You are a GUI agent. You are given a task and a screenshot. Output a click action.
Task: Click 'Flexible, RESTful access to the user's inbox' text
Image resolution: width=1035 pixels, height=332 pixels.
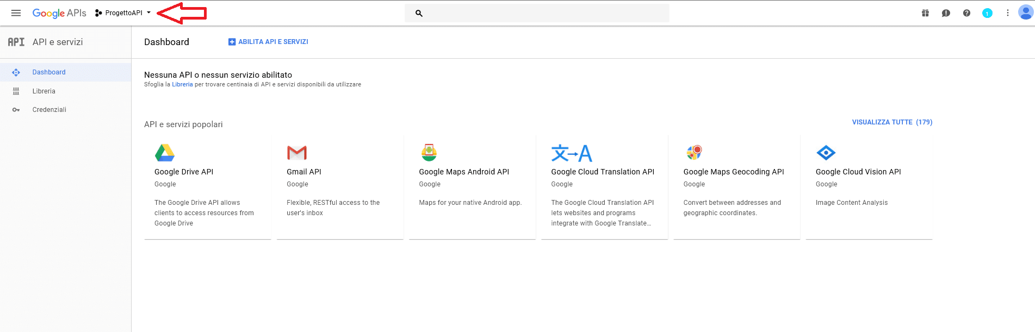point(333,208)
